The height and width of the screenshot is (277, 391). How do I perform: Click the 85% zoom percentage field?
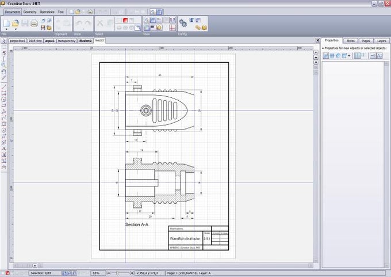click(x=97, y=273)
